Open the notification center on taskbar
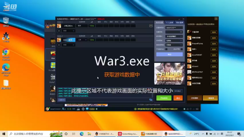 coord(239,134)
